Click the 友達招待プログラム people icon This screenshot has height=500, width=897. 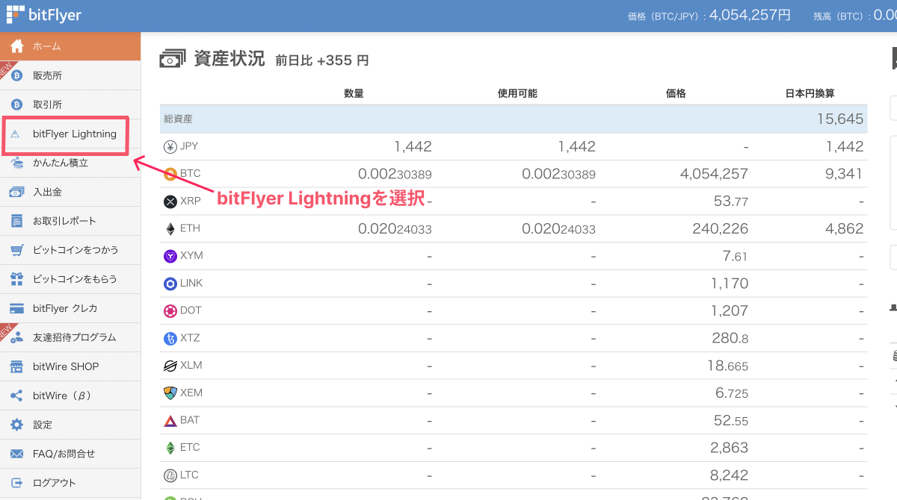point(16,337)
